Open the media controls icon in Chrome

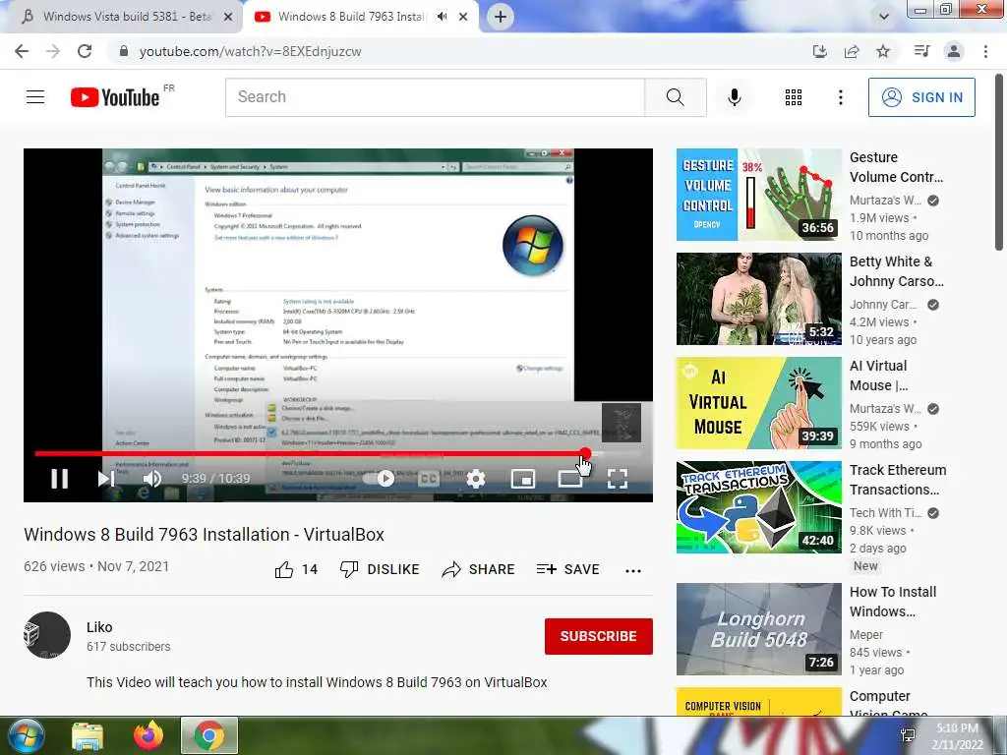(x=921, y=51)
